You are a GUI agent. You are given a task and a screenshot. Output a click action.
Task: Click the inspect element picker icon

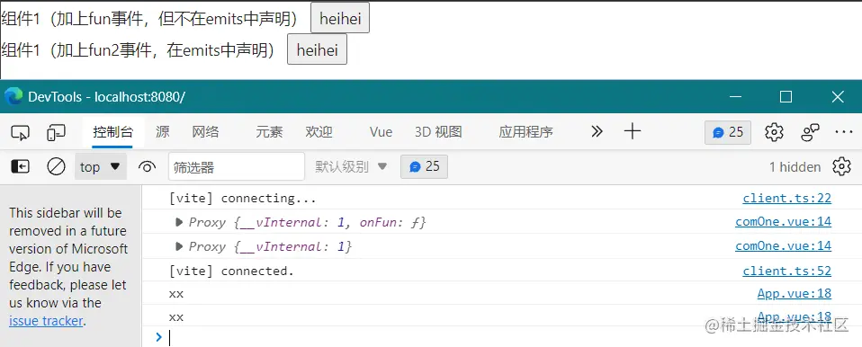(x=21, y=132)
